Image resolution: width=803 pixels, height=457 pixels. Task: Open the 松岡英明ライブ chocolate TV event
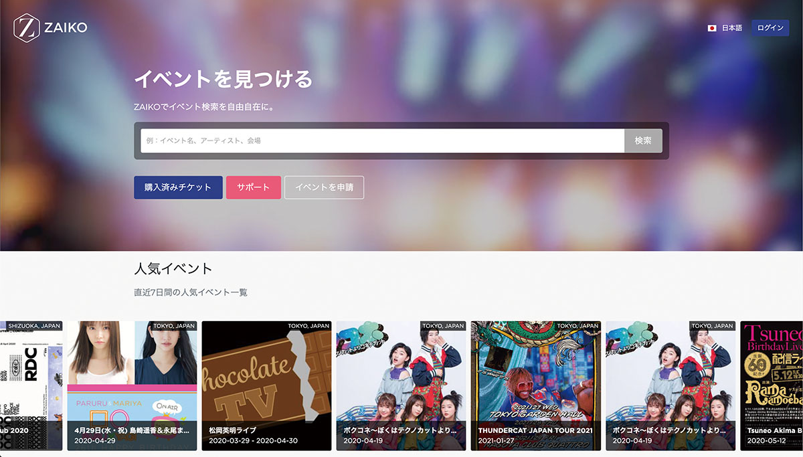[266, 385]
